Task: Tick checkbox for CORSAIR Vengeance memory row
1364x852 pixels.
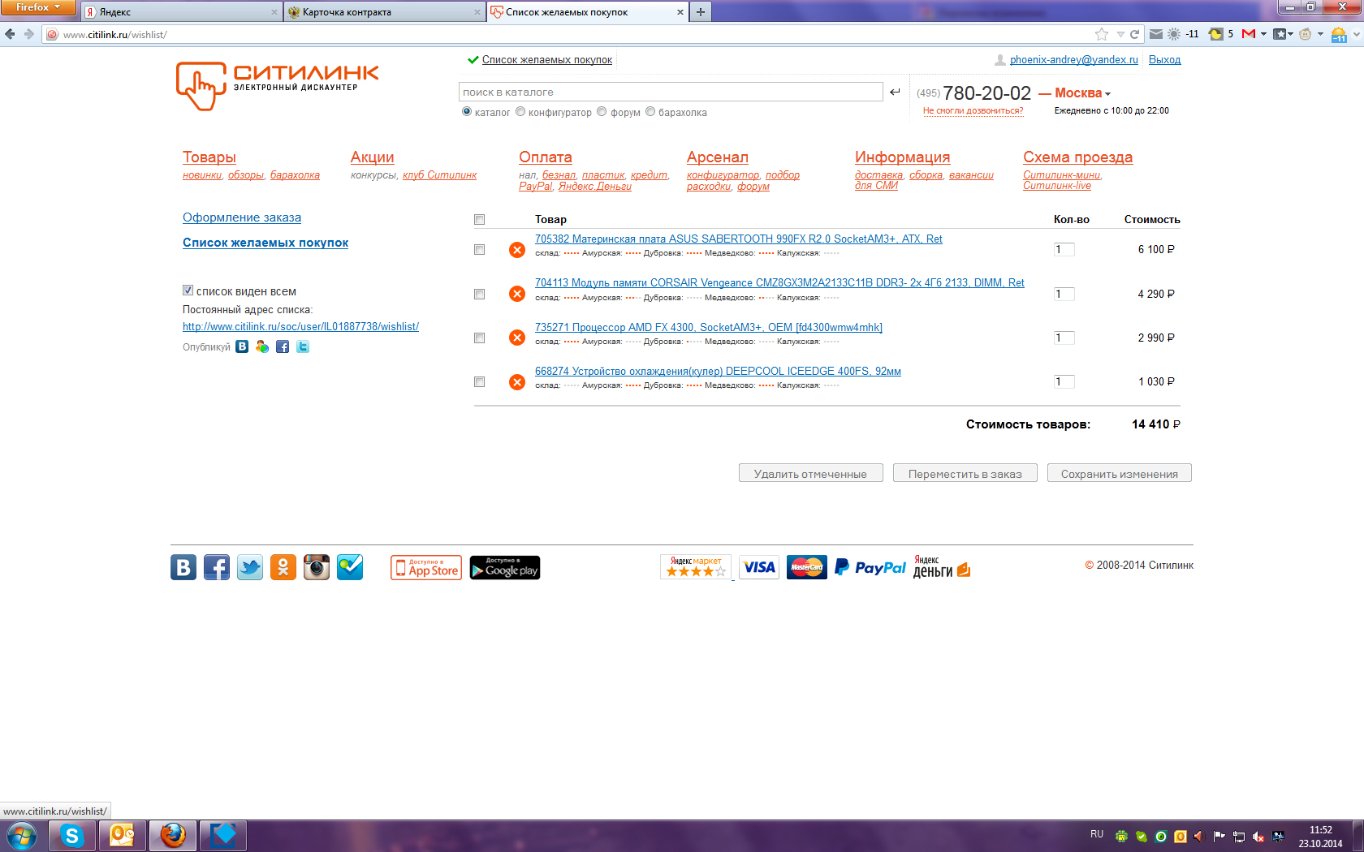Action: pos(479,295)
